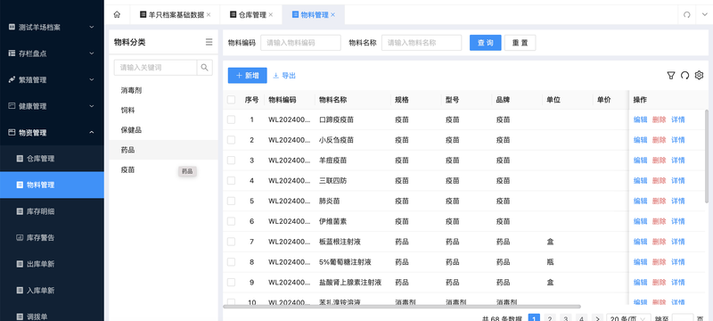Focus the 物料编码 input field
The image size is (713, 321).
(x=300, y=43)
